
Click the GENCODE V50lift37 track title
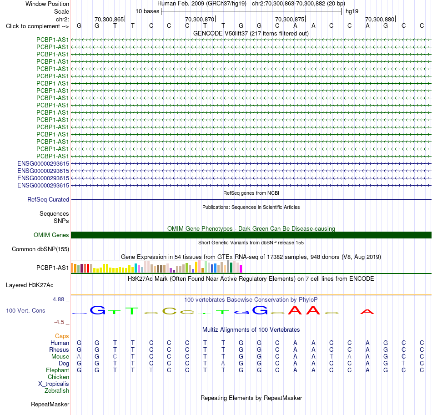pyautogui.click(x=251, y=33)
